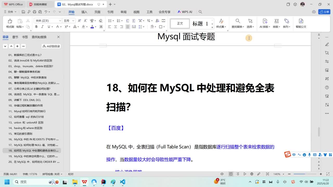This screenshot has height=187, width=333.
Task: Click text highlight color pen icon
Action: coord(84,27)
